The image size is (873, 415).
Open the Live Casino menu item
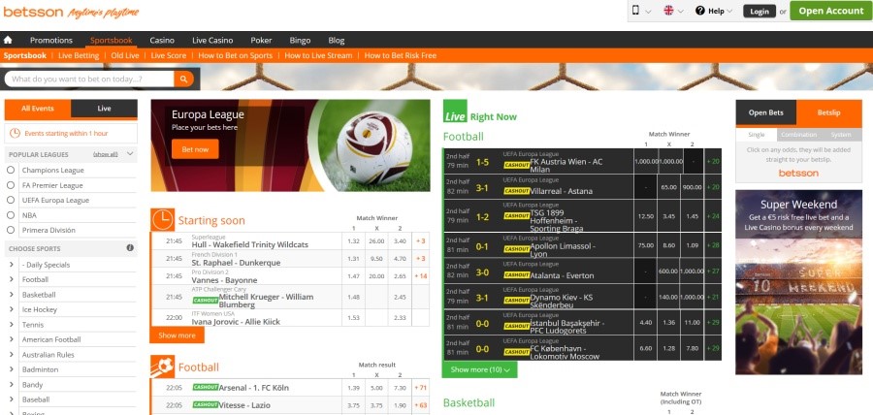212,40
